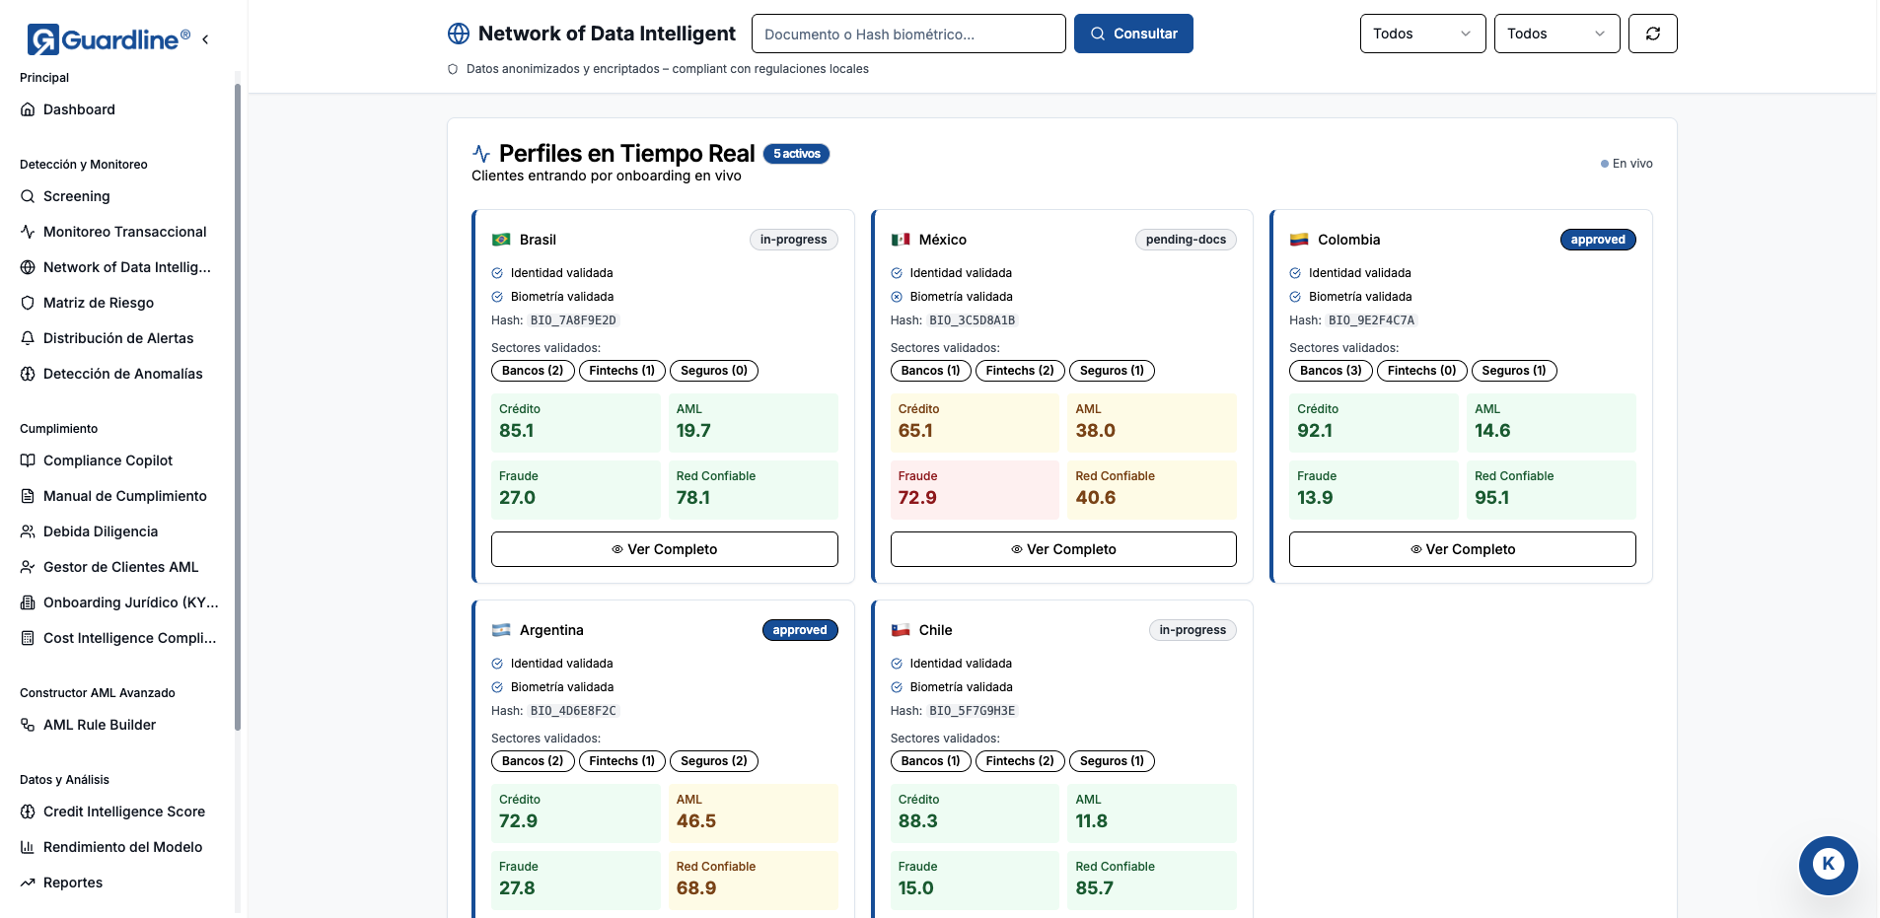Click the globe icon beside the page title
Viewport: 1880px width, 918px height.
459,34
